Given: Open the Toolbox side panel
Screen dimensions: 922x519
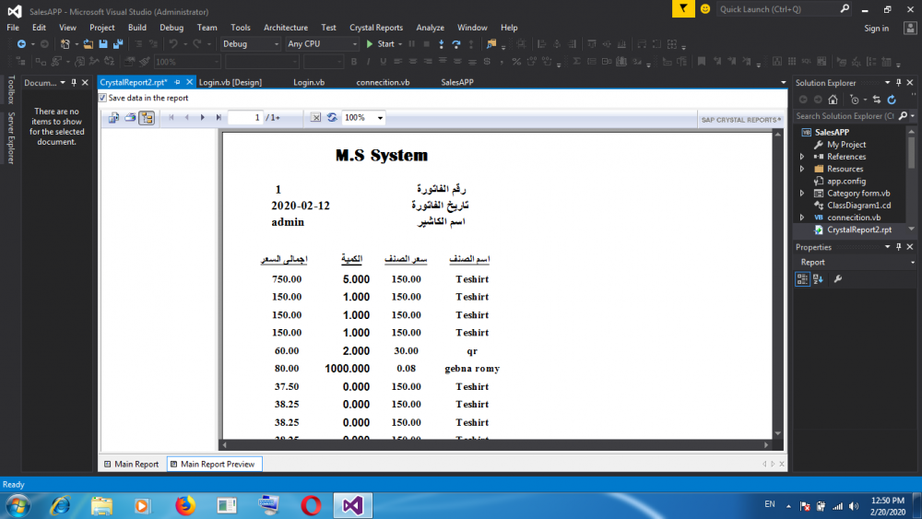Looking at the screenshot, I should [10, 90].
